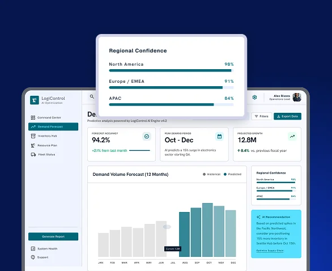The image size is (332, 271).
Task: Click Europe / EMEA progress bar in popup
Action: 171,87
